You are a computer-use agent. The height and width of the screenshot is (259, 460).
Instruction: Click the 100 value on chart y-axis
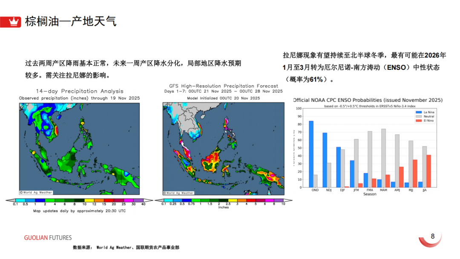click(299, 109)
